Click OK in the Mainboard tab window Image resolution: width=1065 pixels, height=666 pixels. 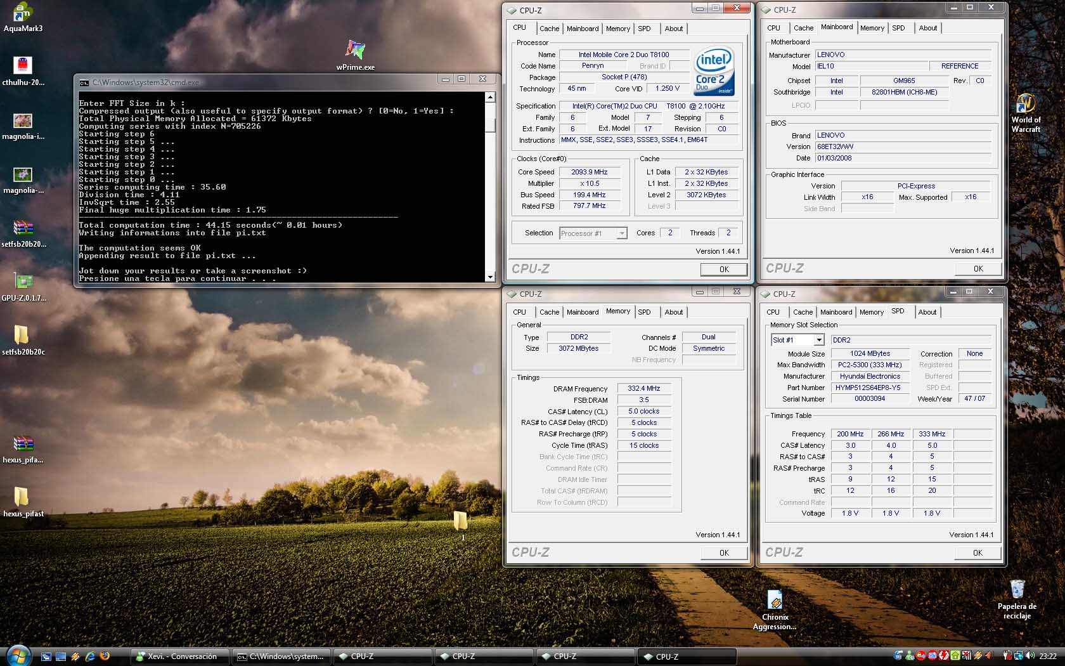(x=978, y=269)
